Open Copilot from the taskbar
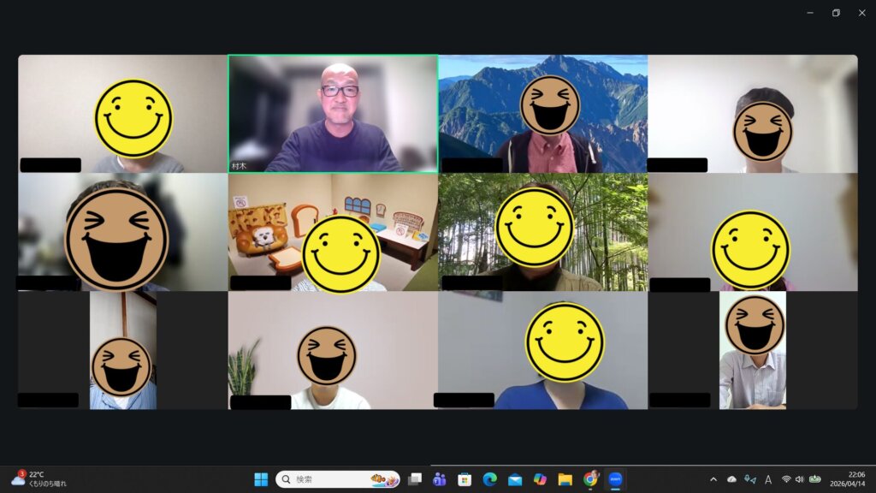The width and height of the screenshot is (876, 493). [540, 479]
